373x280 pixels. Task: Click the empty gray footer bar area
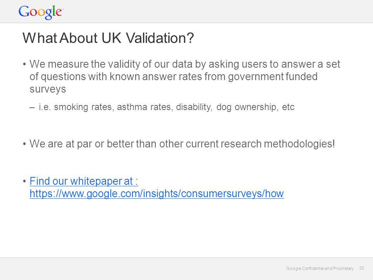click(x=143, y=269)
